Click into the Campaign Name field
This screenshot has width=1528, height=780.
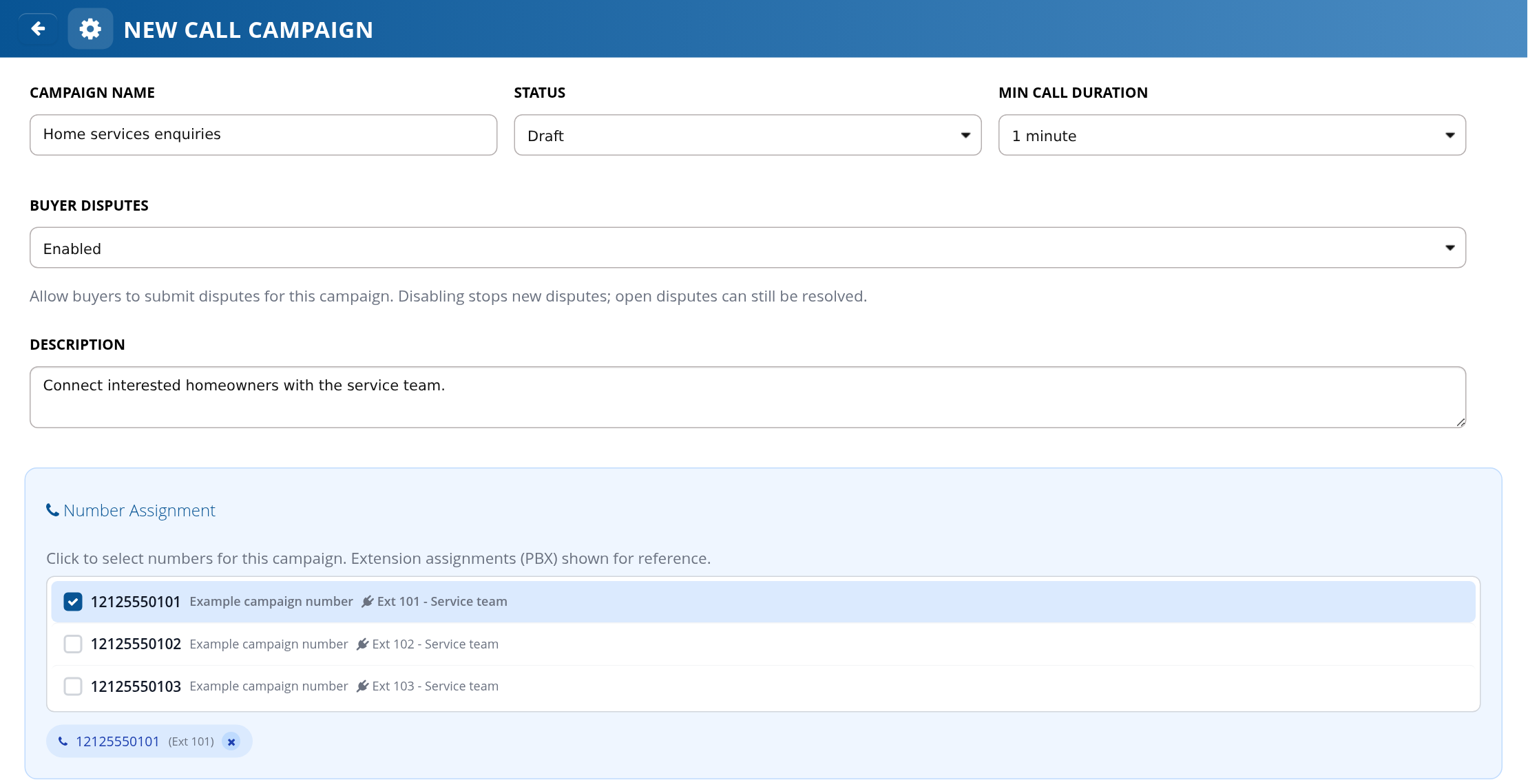pyautogui.click(x=264, y=135)
